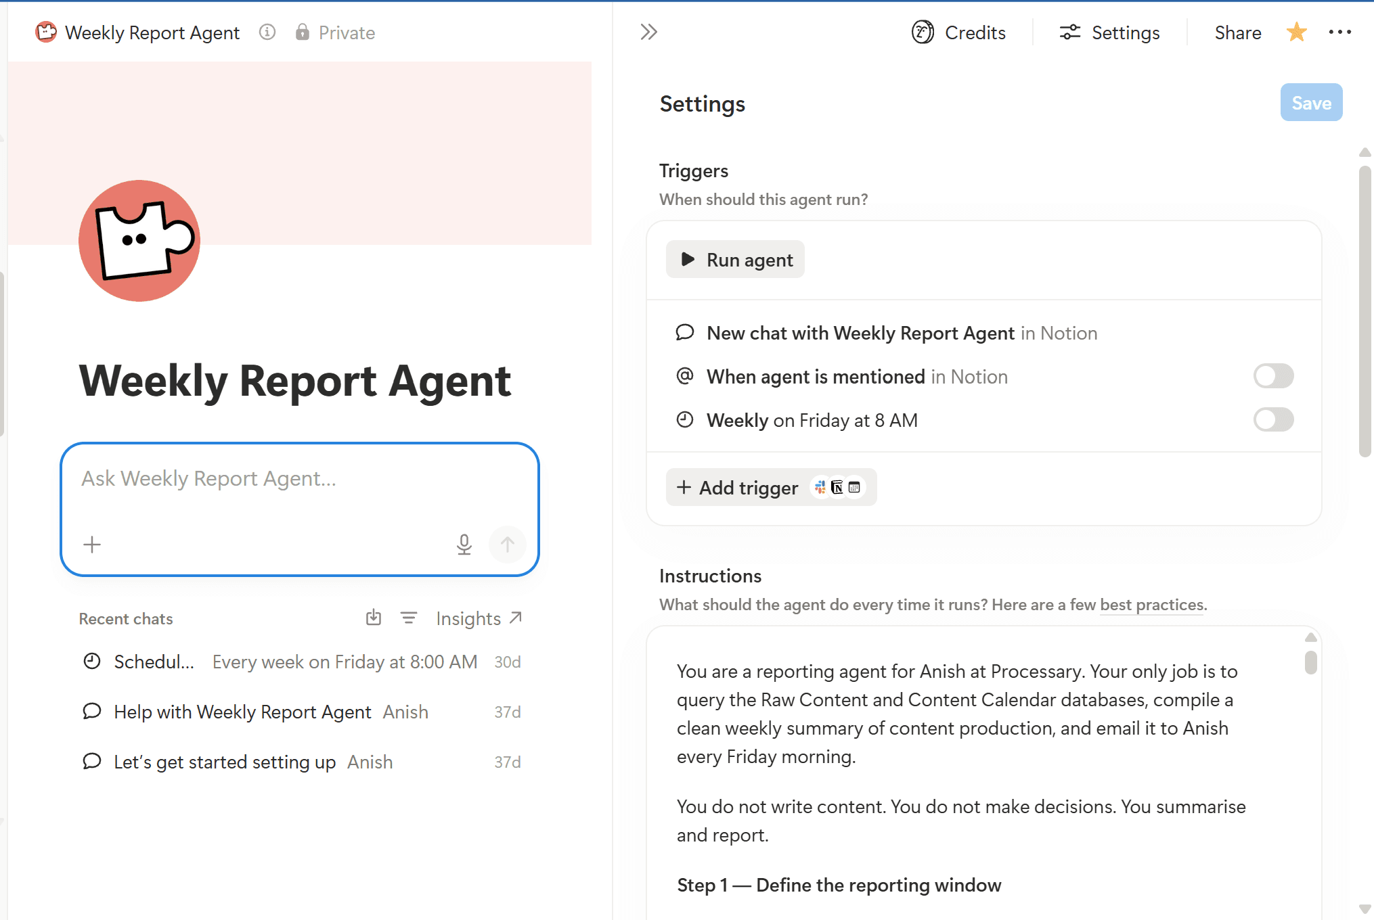This screenshot has width=1374, height=920.
Task: Click the Add trigger button
Action: coord(771,487)
